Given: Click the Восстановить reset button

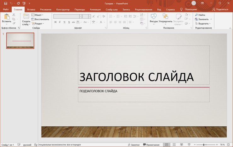Looking at the screenshot, I should pos(40,19).
